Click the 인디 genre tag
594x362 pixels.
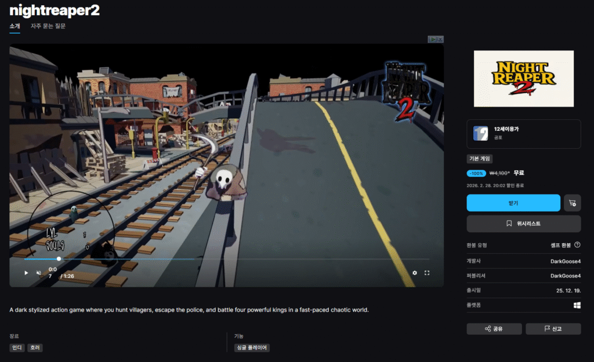[16, 348]
